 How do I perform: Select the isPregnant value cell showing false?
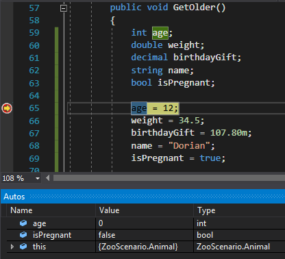pos(145,235)
